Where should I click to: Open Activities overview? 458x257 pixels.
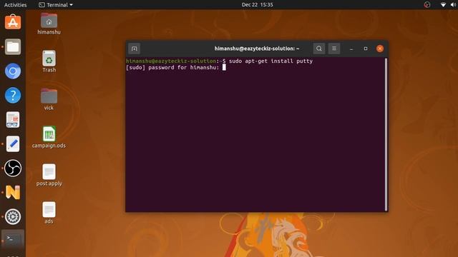[15, 5]
